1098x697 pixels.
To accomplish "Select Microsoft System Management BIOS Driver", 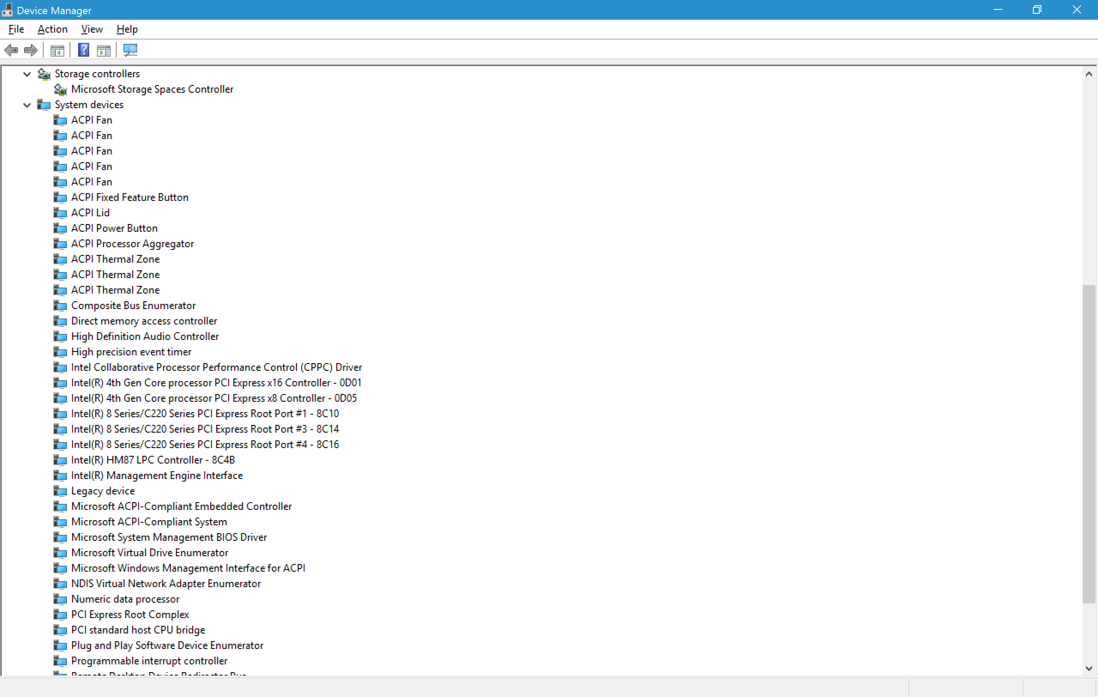I will pos(169,538).
